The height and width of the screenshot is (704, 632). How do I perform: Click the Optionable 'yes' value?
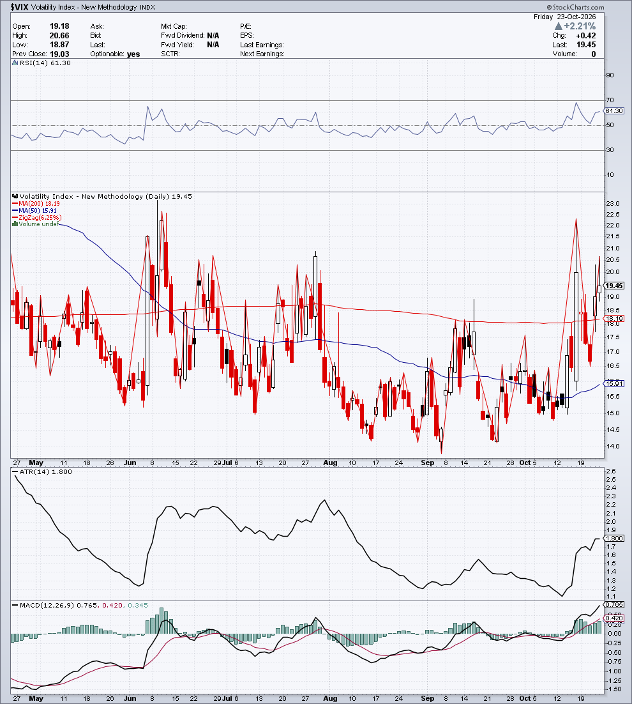coord(133,54)
